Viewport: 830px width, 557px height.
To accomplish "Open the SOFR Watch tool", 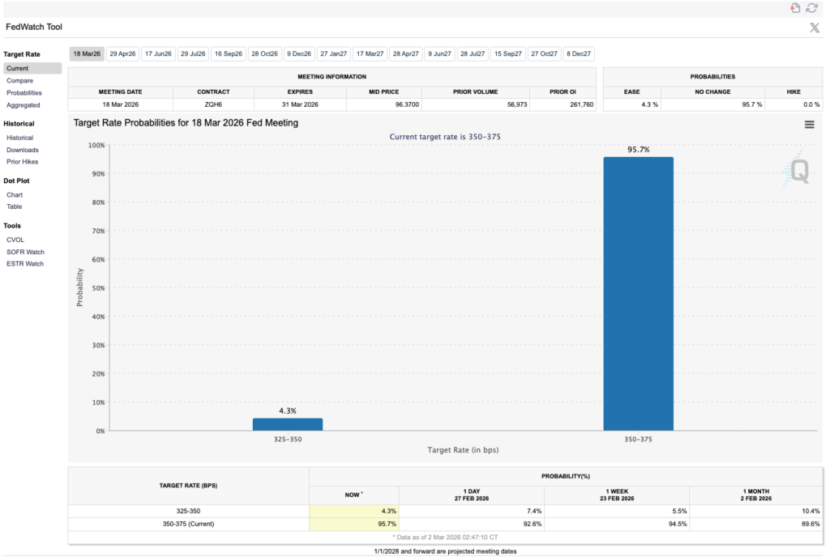I will [25, 252].
